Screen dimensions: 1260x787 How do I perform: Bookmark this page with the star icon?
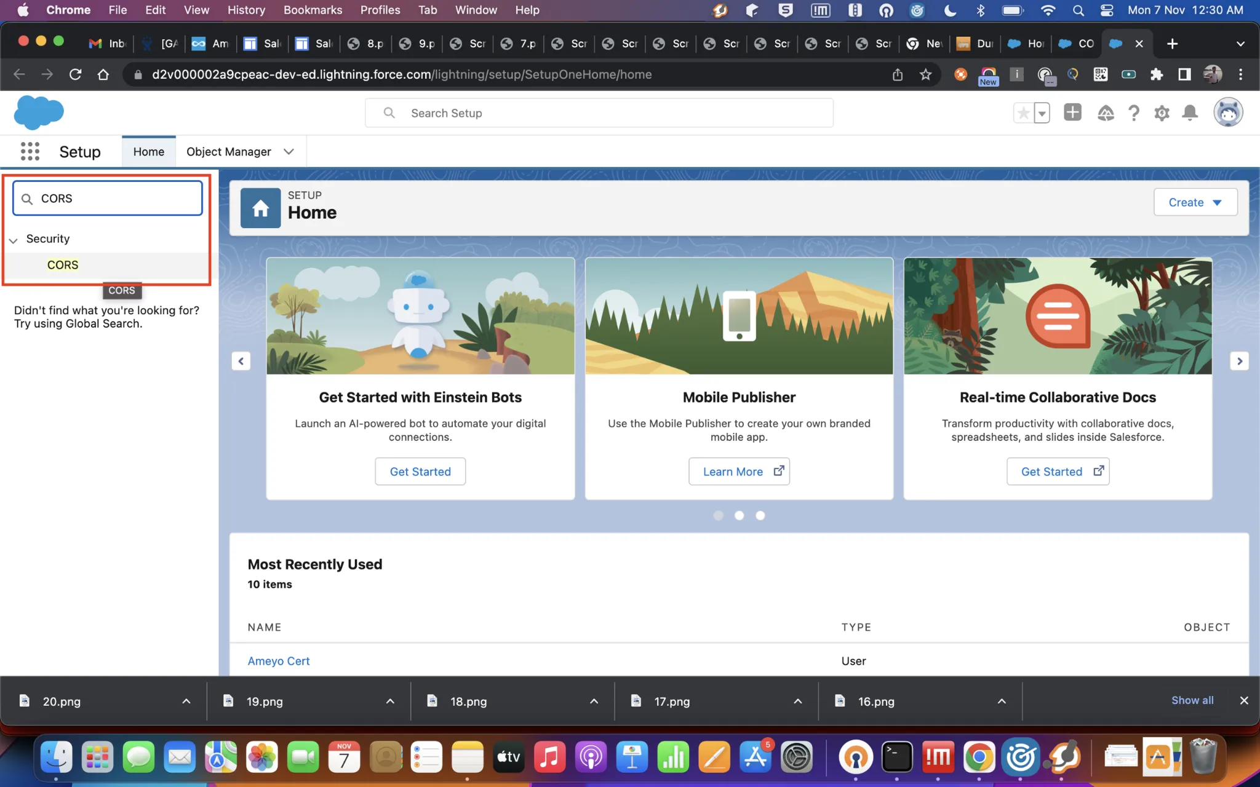(925, 74)
